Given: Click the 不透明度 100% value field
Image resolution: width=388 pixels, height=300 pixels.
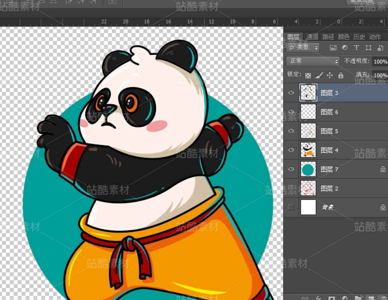Looking at the screenshot, I should pos(380,61).
